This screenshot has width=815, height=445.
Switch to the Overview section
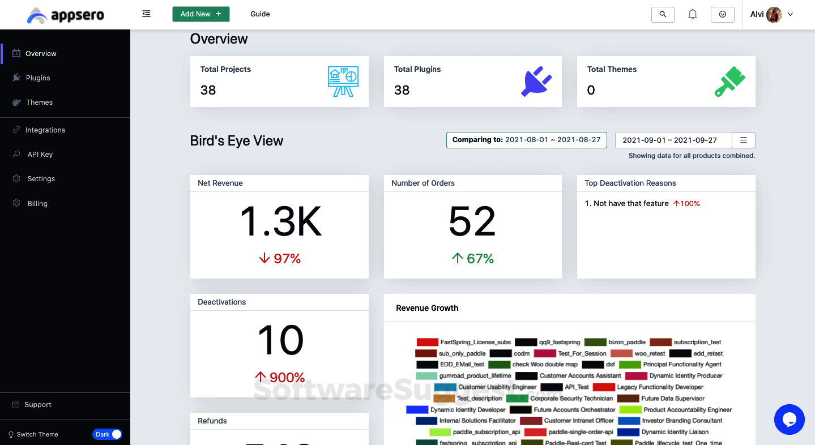pos(40,53)
